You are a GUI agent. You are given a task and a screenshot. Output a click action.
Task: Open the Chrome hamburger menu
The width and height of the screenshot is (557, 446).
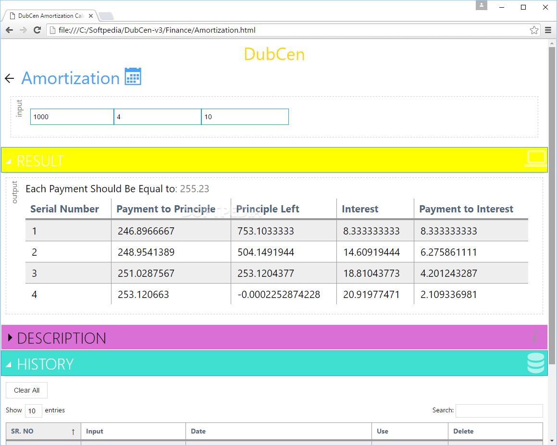pos(548,30)
